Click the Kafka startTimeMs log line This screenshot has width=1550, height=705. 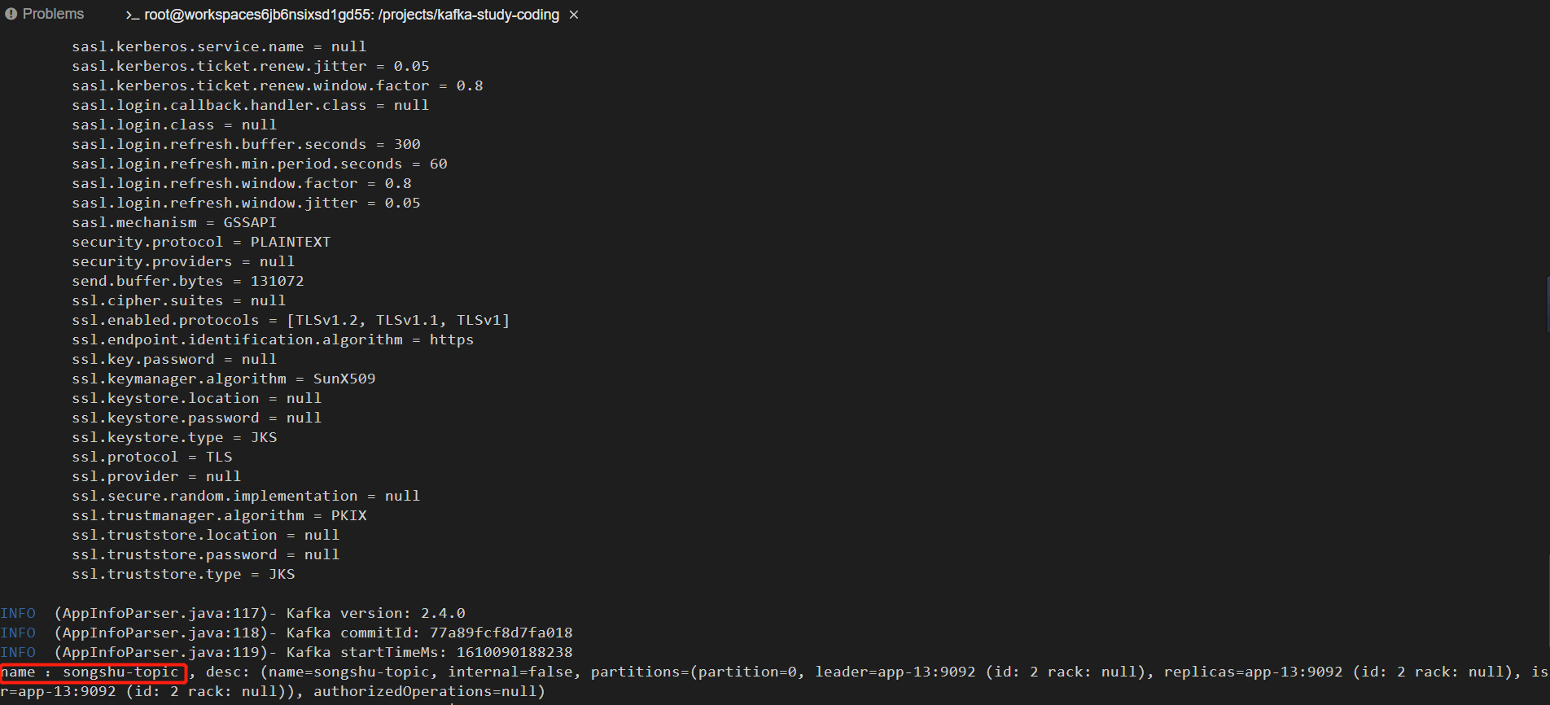point(287,652)
